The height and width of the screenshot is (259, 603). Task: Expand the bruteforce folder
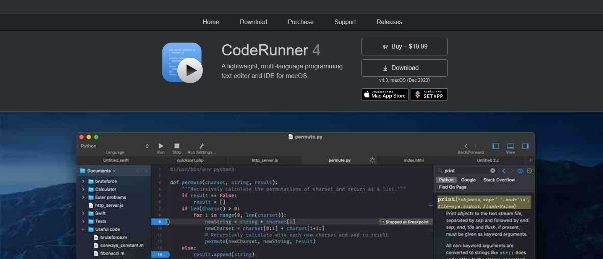click(83, 181)
